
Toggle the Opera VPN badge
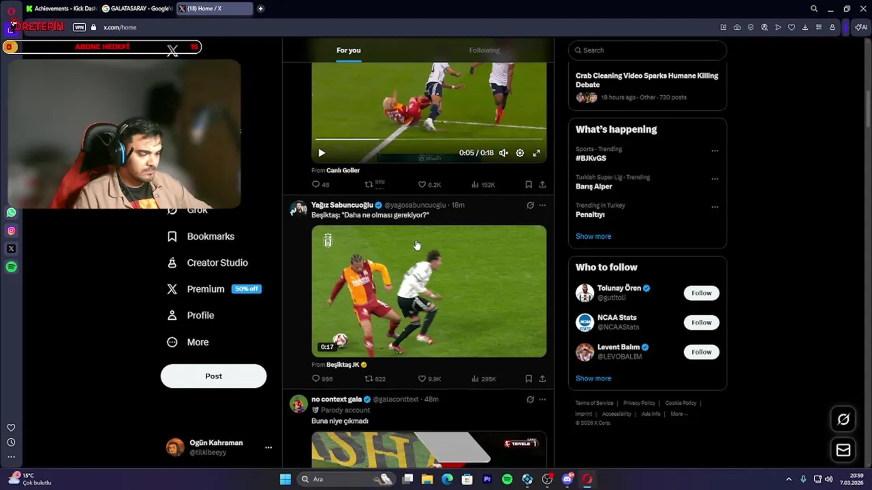tap(79, 27)
